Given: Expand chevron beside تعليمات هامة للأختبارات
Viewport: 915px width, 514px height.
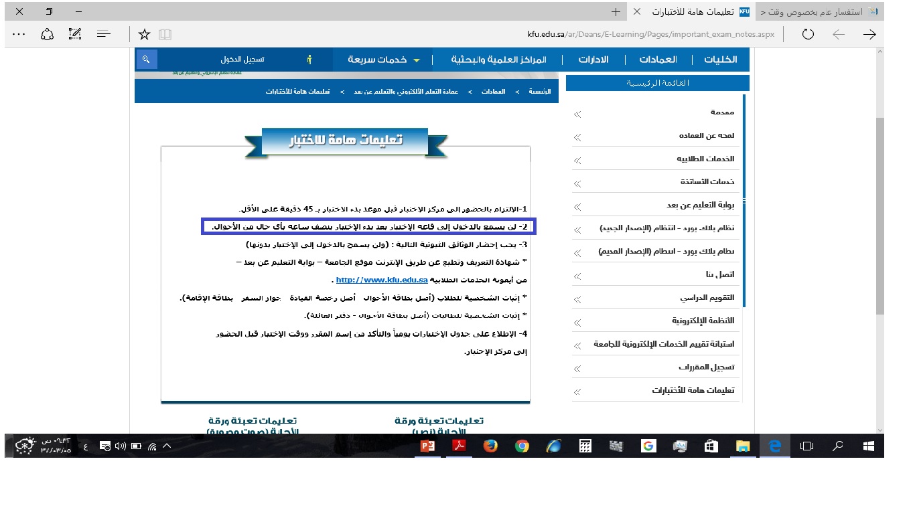Looking at the screenshot, I should coord(577,393).
